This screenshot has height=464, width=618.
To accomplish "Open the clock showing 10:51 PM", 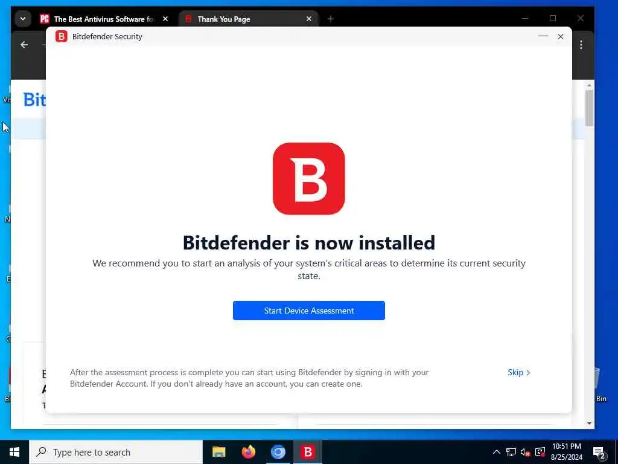I will [567, 452].
